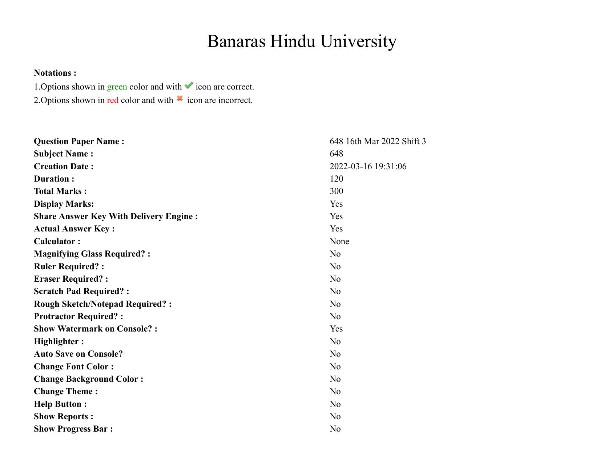Viewport: 600px width, 464px height.
Task: Click the Total Marks value 300
Action: [x=336, y=191]
